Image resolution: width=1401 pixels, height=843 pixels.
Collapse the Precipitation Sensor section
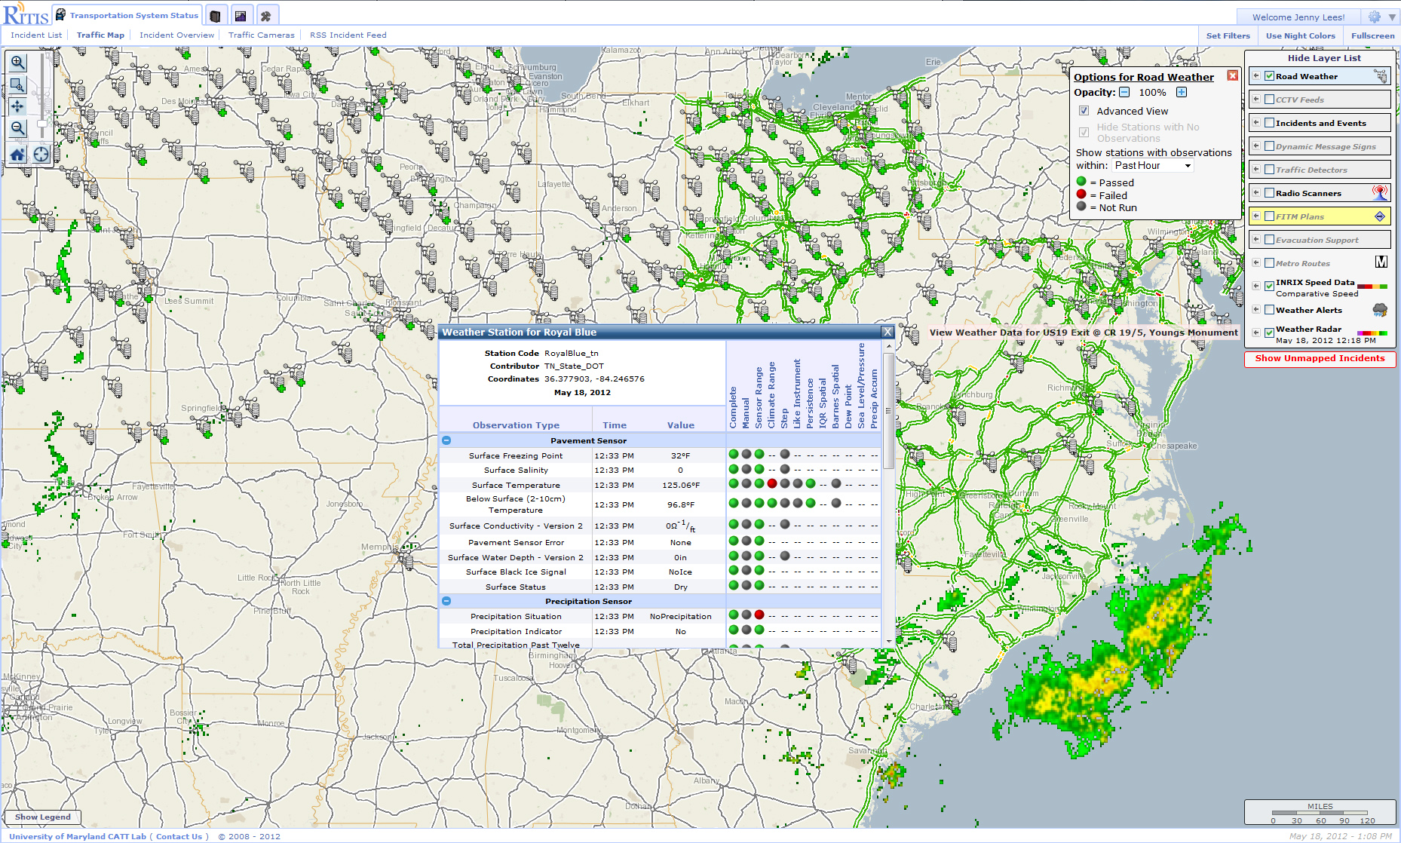(446, 601)
